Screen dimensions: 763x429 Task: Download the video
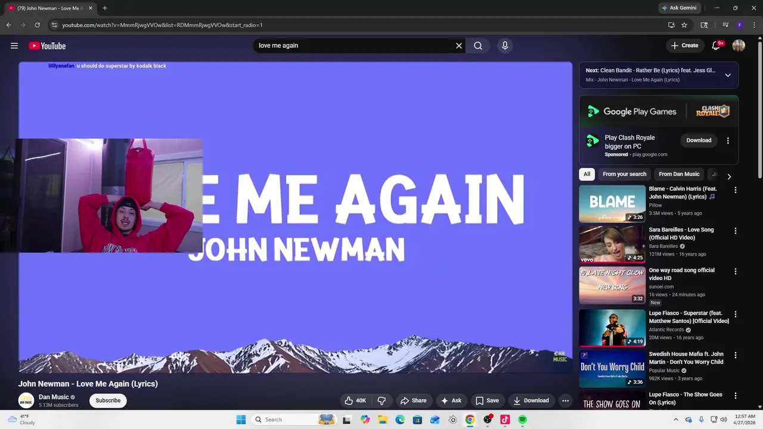(531, 400)
